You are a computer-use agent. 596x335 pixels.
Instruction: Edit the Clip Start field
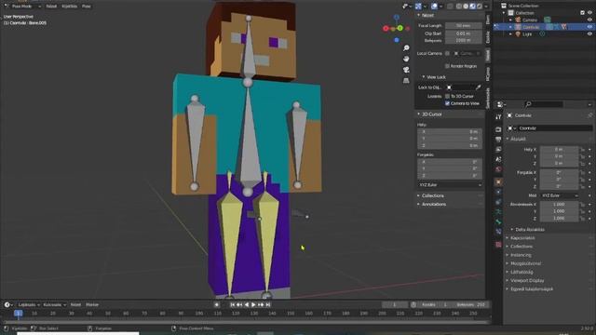(x=464, y=33)
